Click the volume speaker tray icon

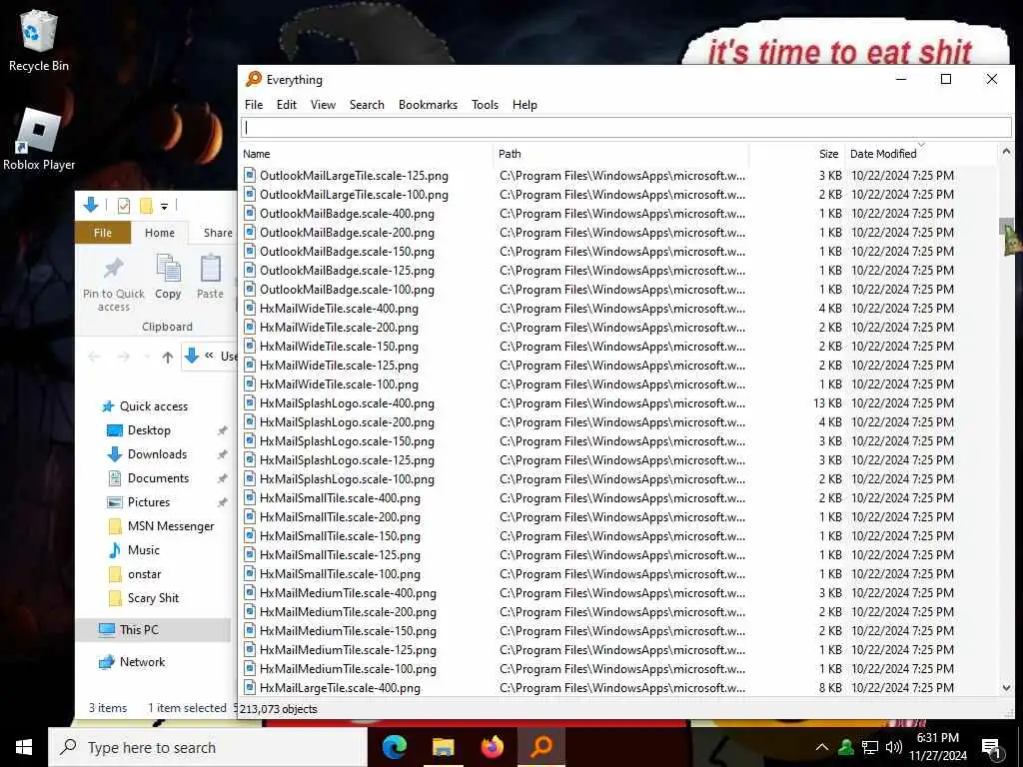[x=893, y=747]
